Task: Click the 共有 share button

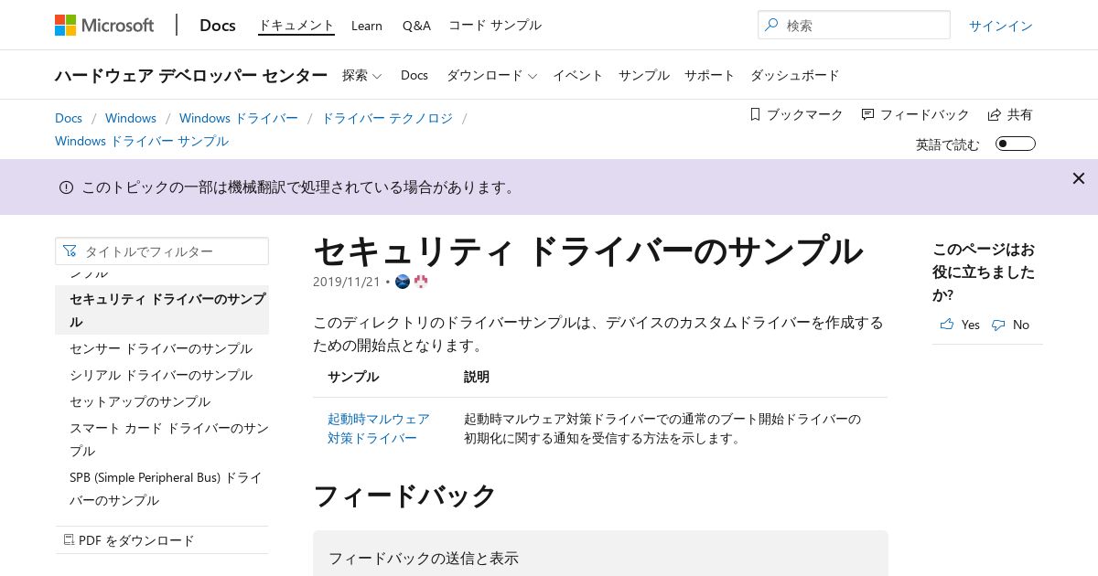Action: pyautogui.click(x=1010, y=114)
